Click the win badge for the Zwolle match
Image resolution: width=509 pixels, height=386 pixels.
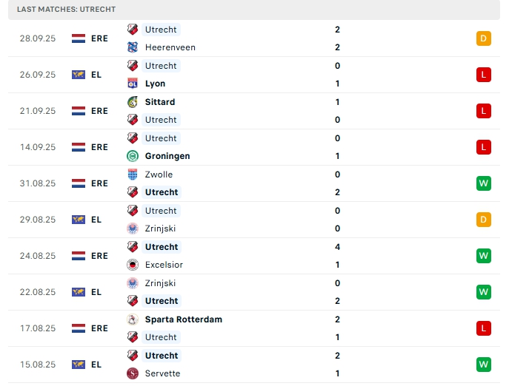coord(484,183)
